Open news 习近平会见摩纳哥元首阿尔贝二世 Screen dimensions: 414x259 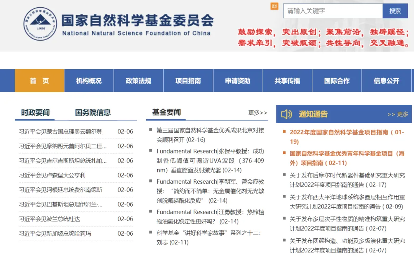63,146
